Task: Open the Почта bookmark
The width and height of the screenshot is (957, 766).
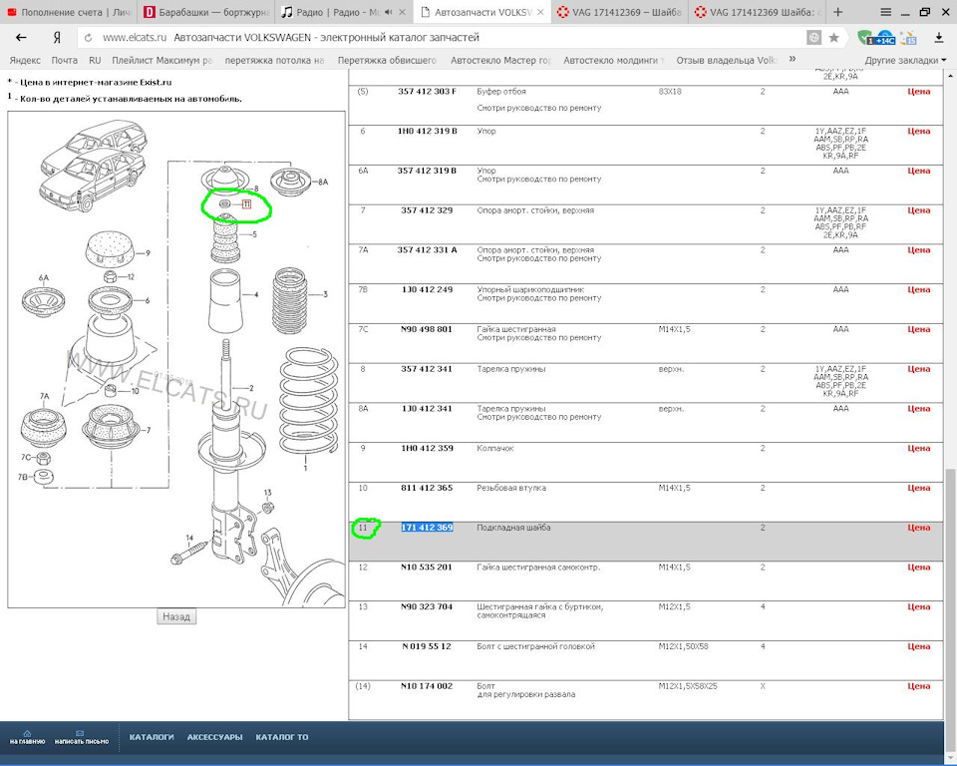Action: point(64,60)
